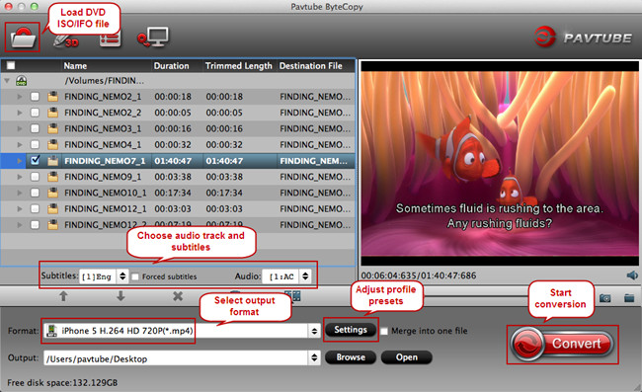Sort by Trimmed Length column header
Screen dimensions: 642x392
click(x=238, y=66)
